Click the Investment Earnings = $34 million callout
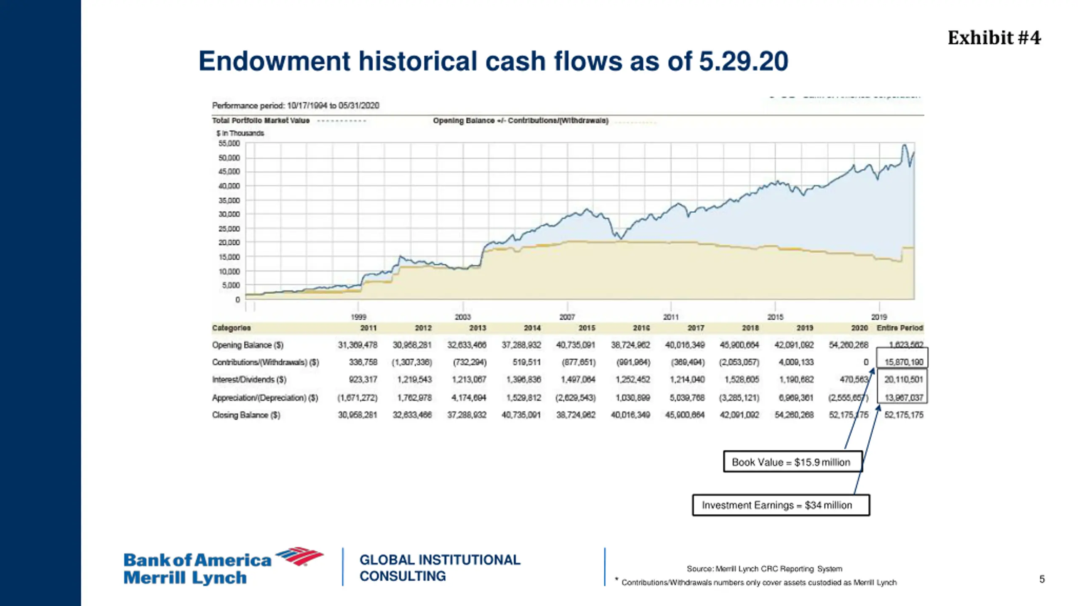1078x606 pixels. (x=781, y=505)
